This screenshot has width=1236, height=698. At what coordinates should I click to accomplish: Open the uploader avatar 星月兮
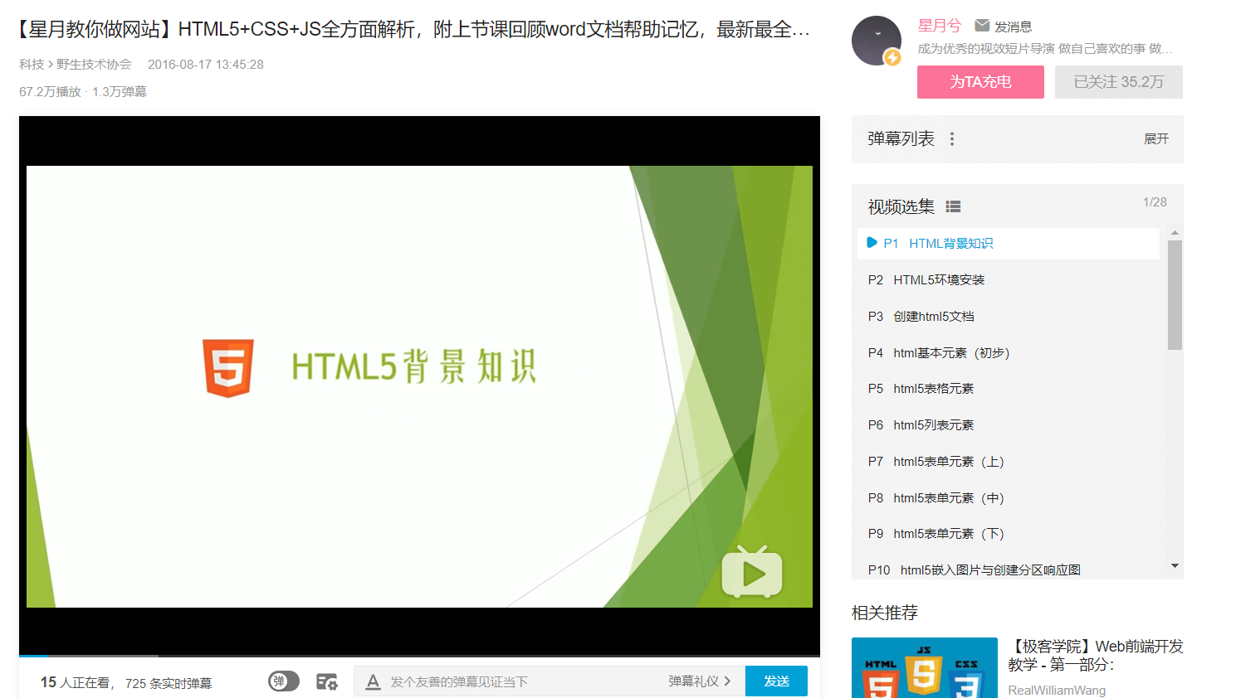(877, 41)
